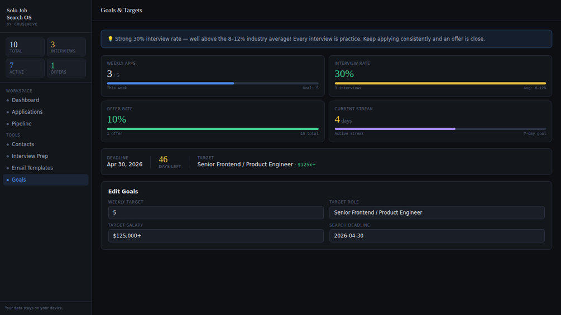
Task: Click the '10 total' label
Action: tap(309, 134)
